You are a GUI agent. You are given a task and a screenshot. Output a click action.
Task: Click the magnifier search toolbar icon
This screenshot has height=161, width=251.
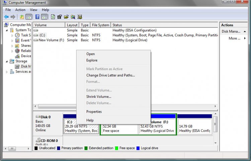click(x=73, y=17)
